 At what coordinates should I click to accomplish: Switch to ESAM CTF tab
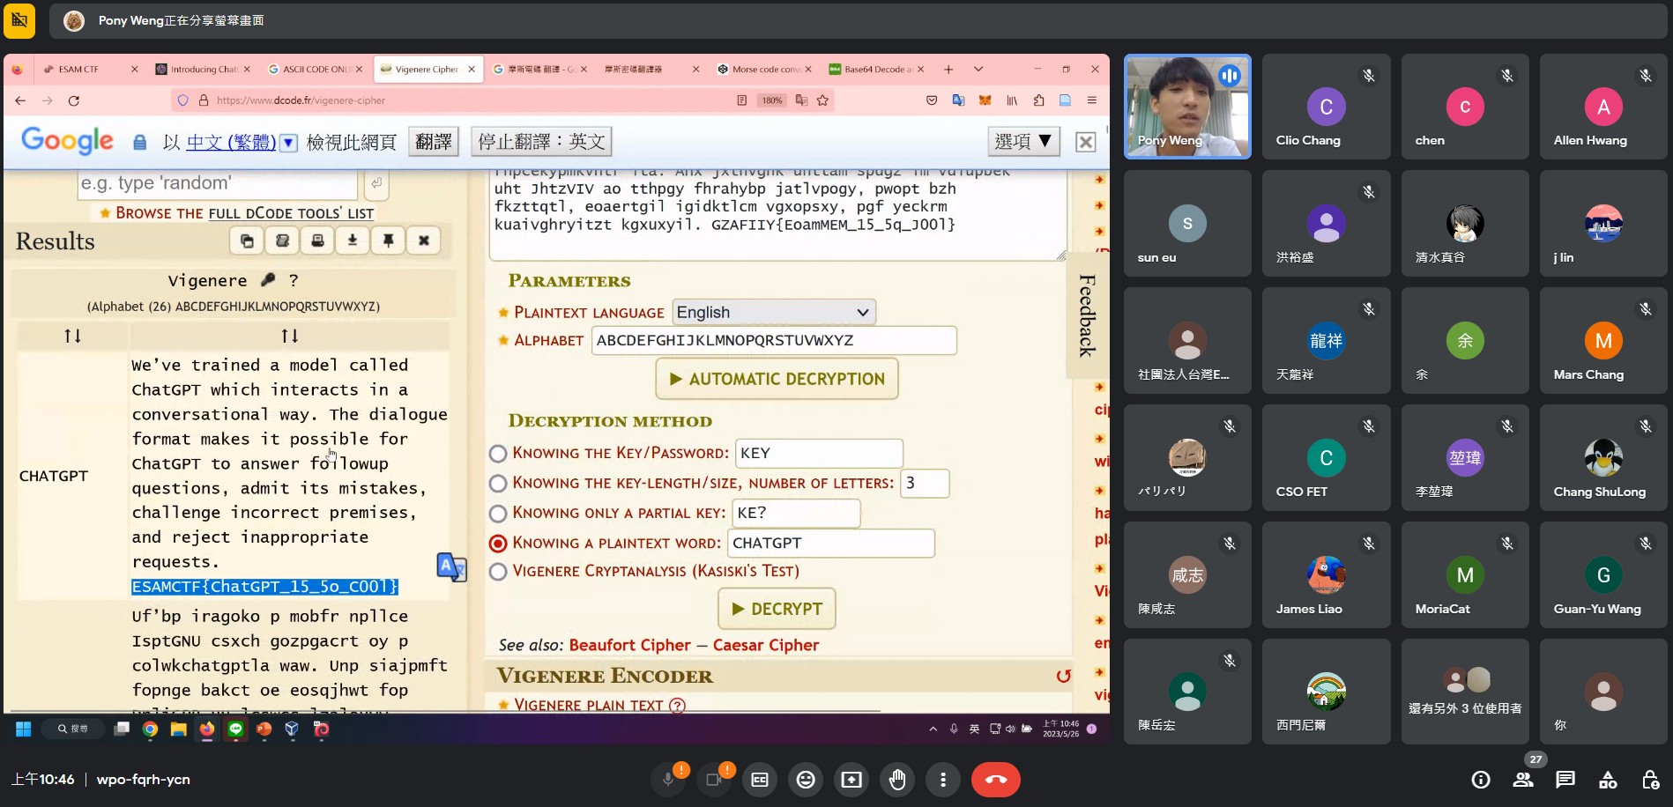(79, 69)
